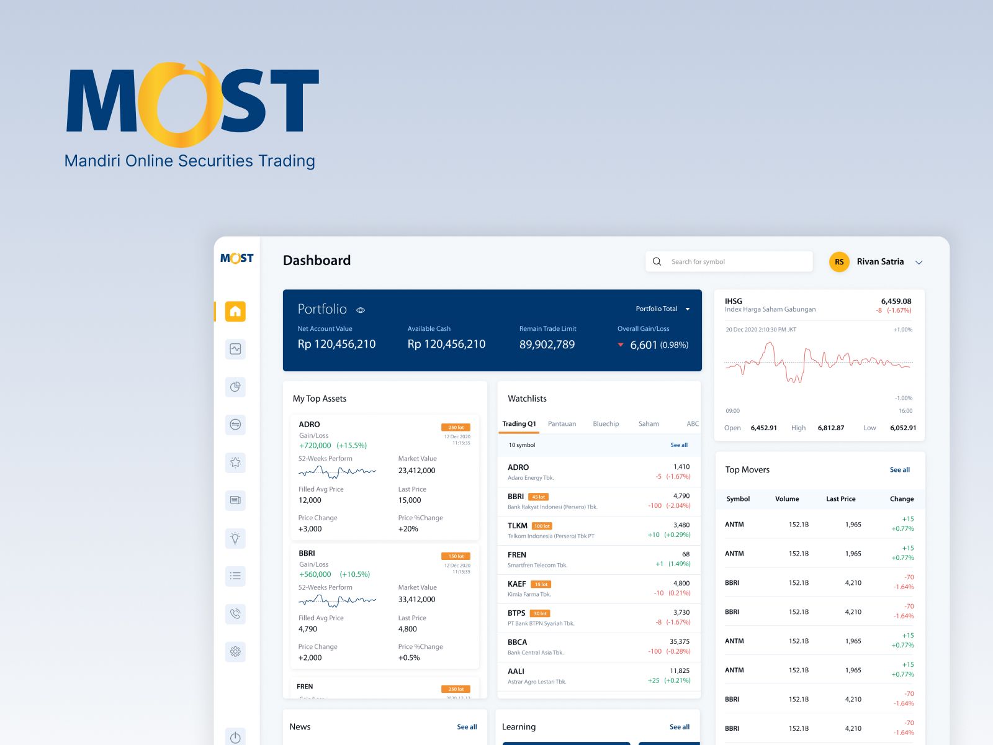Switch to the Trading Q1 watchlist tab
Viewport: 993px width, 745px height.
click(519, 424)
